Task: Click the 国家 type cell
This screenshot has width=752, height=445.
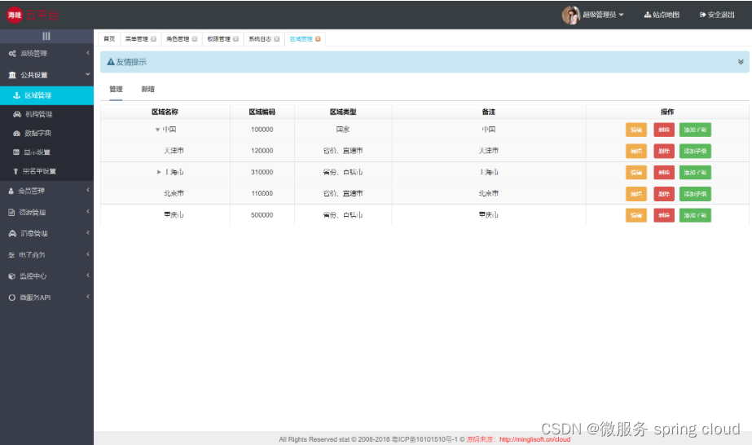Action: point(343,130)
